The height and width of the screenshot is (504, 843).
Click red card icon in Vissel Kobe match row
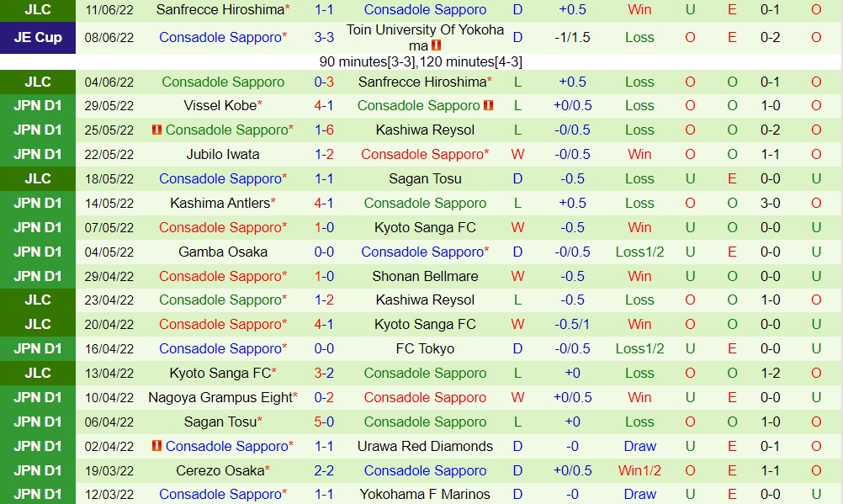pos(489,106)
